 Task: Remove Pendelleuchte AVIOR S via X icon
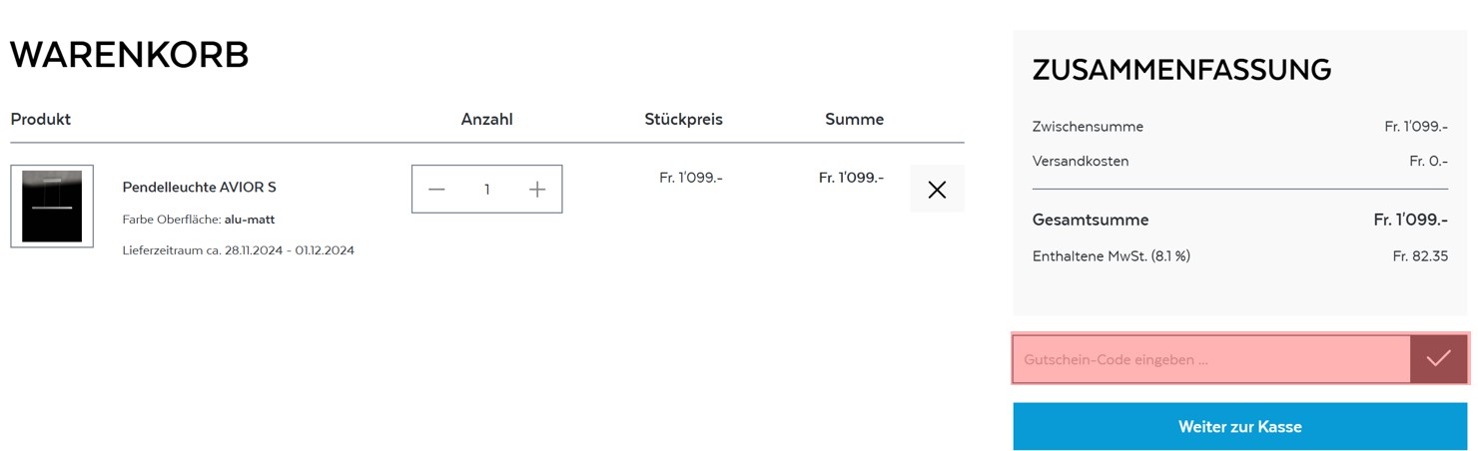coord(937,189)
